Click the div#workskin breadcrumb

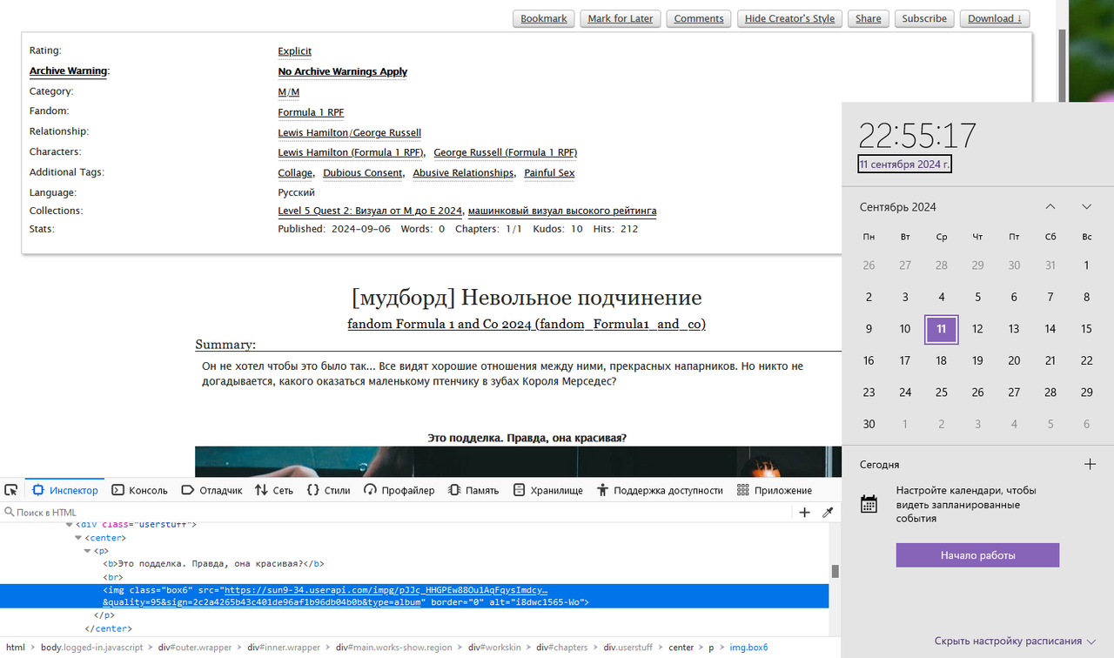494,648
